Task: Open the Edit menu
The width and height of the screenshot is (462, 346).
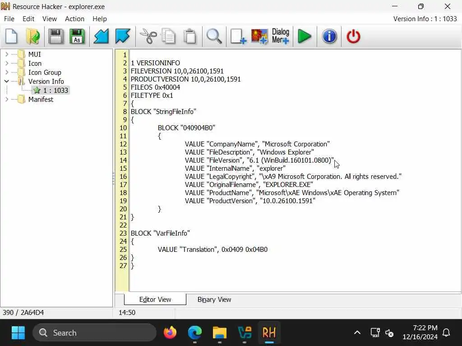Action: click(28, 19)
